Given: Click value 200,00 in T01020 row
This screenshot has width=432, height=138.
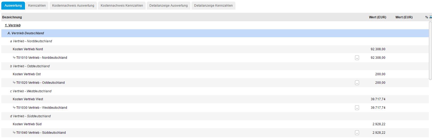Looking at the screenshot, I should [380, 83].
